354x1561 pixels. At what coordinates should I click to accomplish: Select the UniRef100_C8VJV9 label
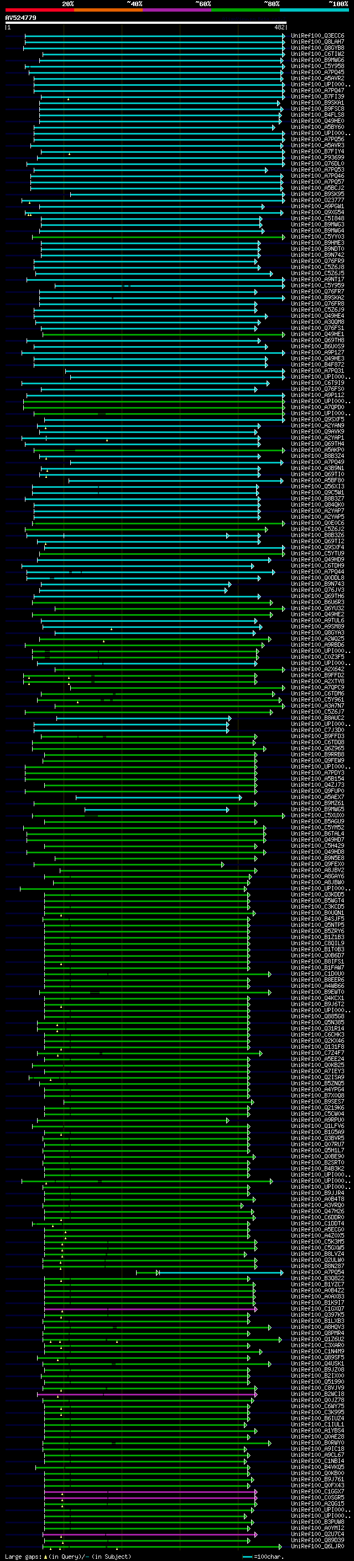pyautogui.click(x=317, y=1388)
